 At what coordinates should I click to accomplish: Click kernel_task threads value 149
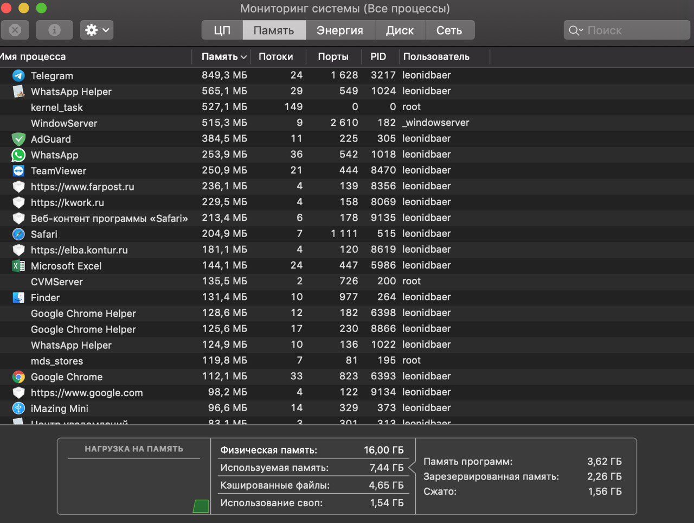point(293,106)
